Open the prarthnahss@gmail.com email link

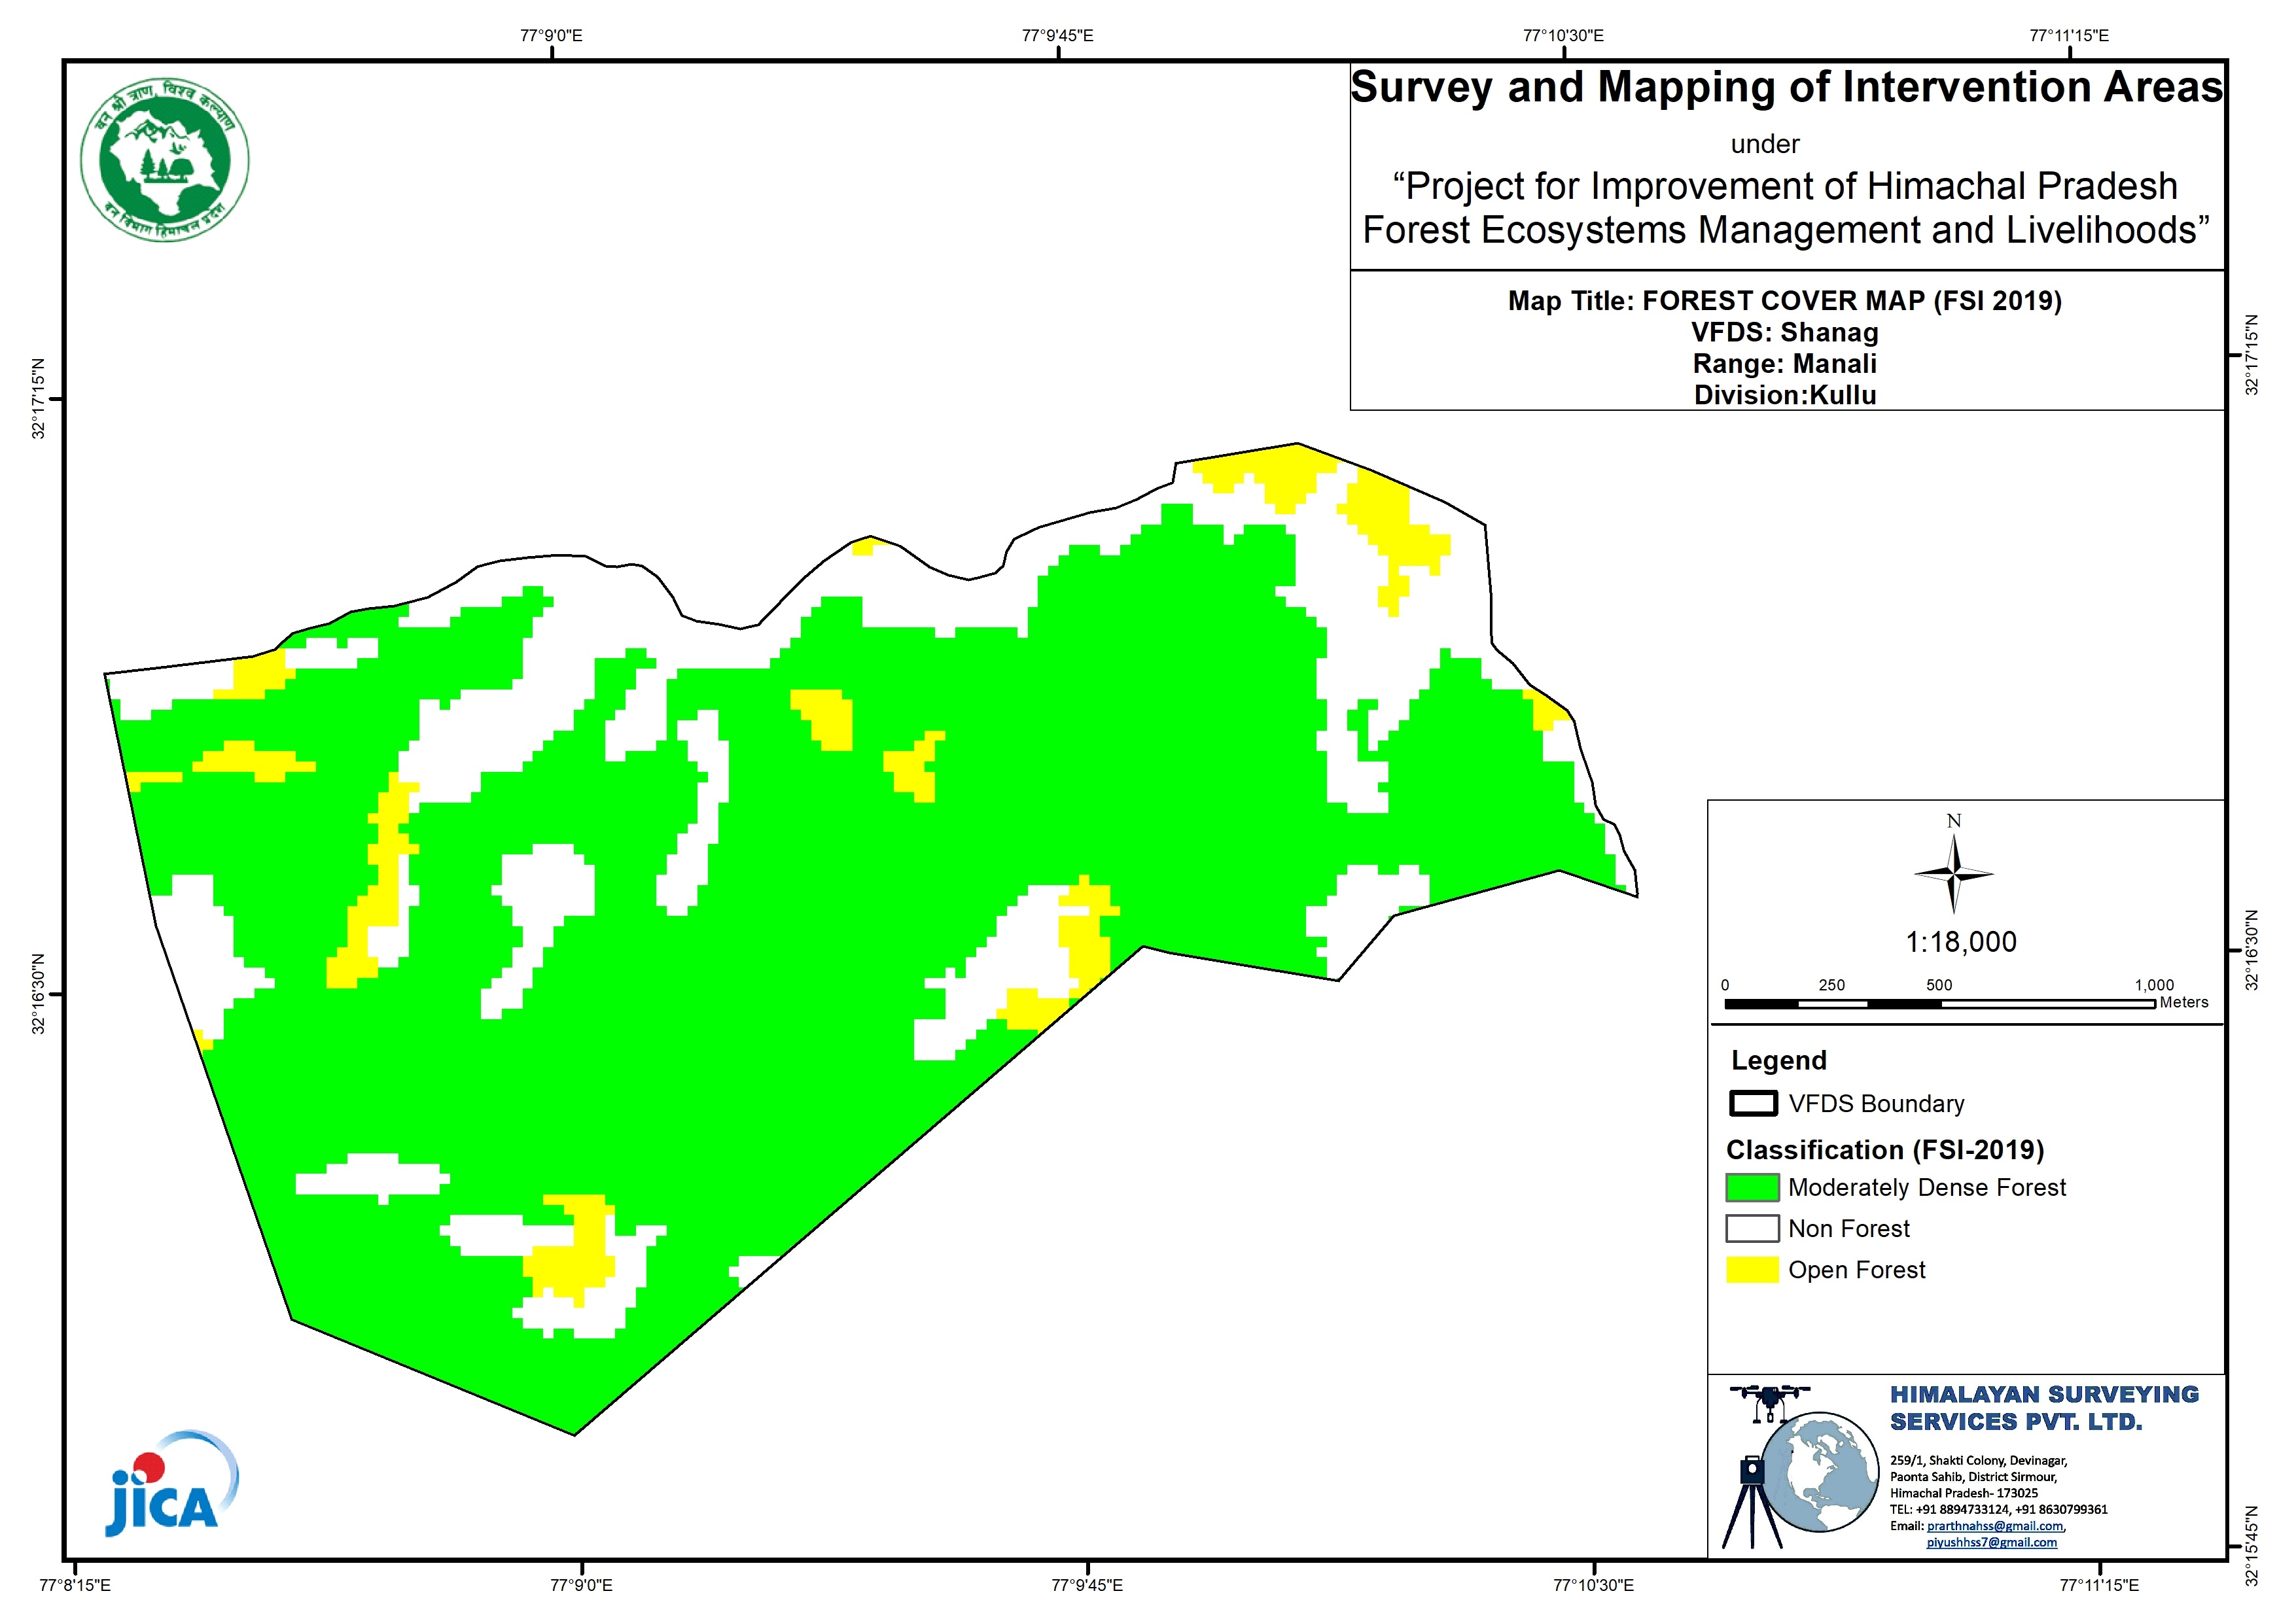(1994, 1526)
